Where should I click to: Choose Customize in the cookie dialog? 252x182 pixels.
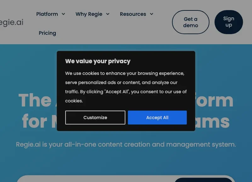[x=95, y=118]
